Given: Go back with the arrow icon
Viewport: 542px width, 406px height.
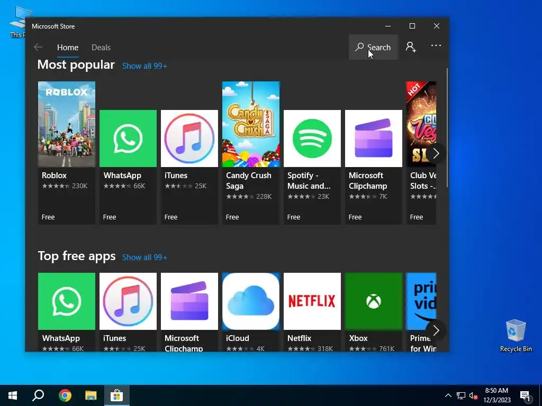Looking at the screenshot, I should tap(38, 47).
